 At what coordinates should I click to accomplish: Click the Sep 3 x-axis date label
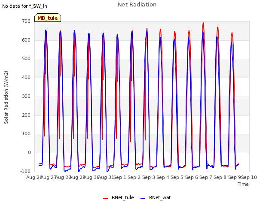(x=149, y=177)
